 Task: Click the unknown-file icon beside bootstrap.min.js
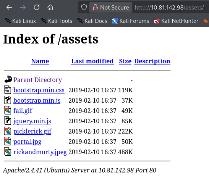tap(8, 100)
